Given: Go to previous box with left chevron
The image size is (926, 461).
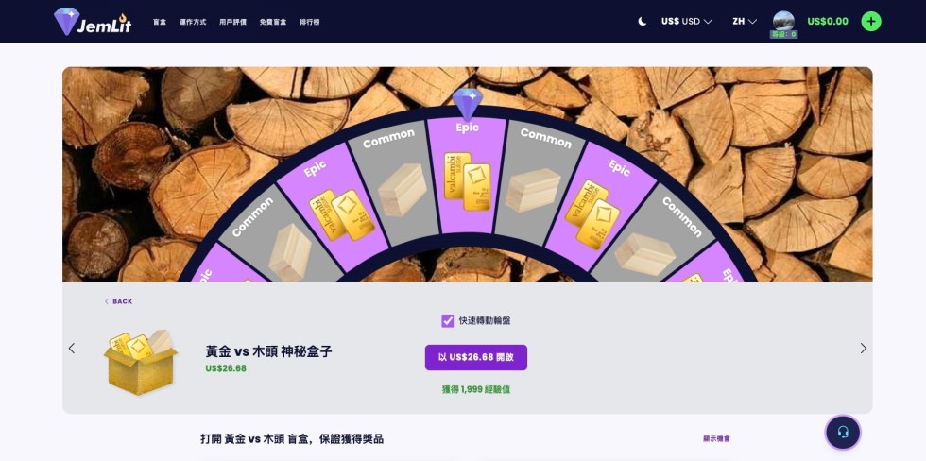Looking at the screenshot, I should (72, 349).
